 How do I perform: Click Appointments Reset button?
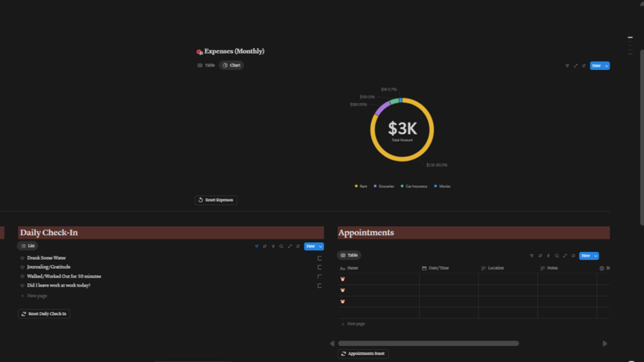point(363,354)
